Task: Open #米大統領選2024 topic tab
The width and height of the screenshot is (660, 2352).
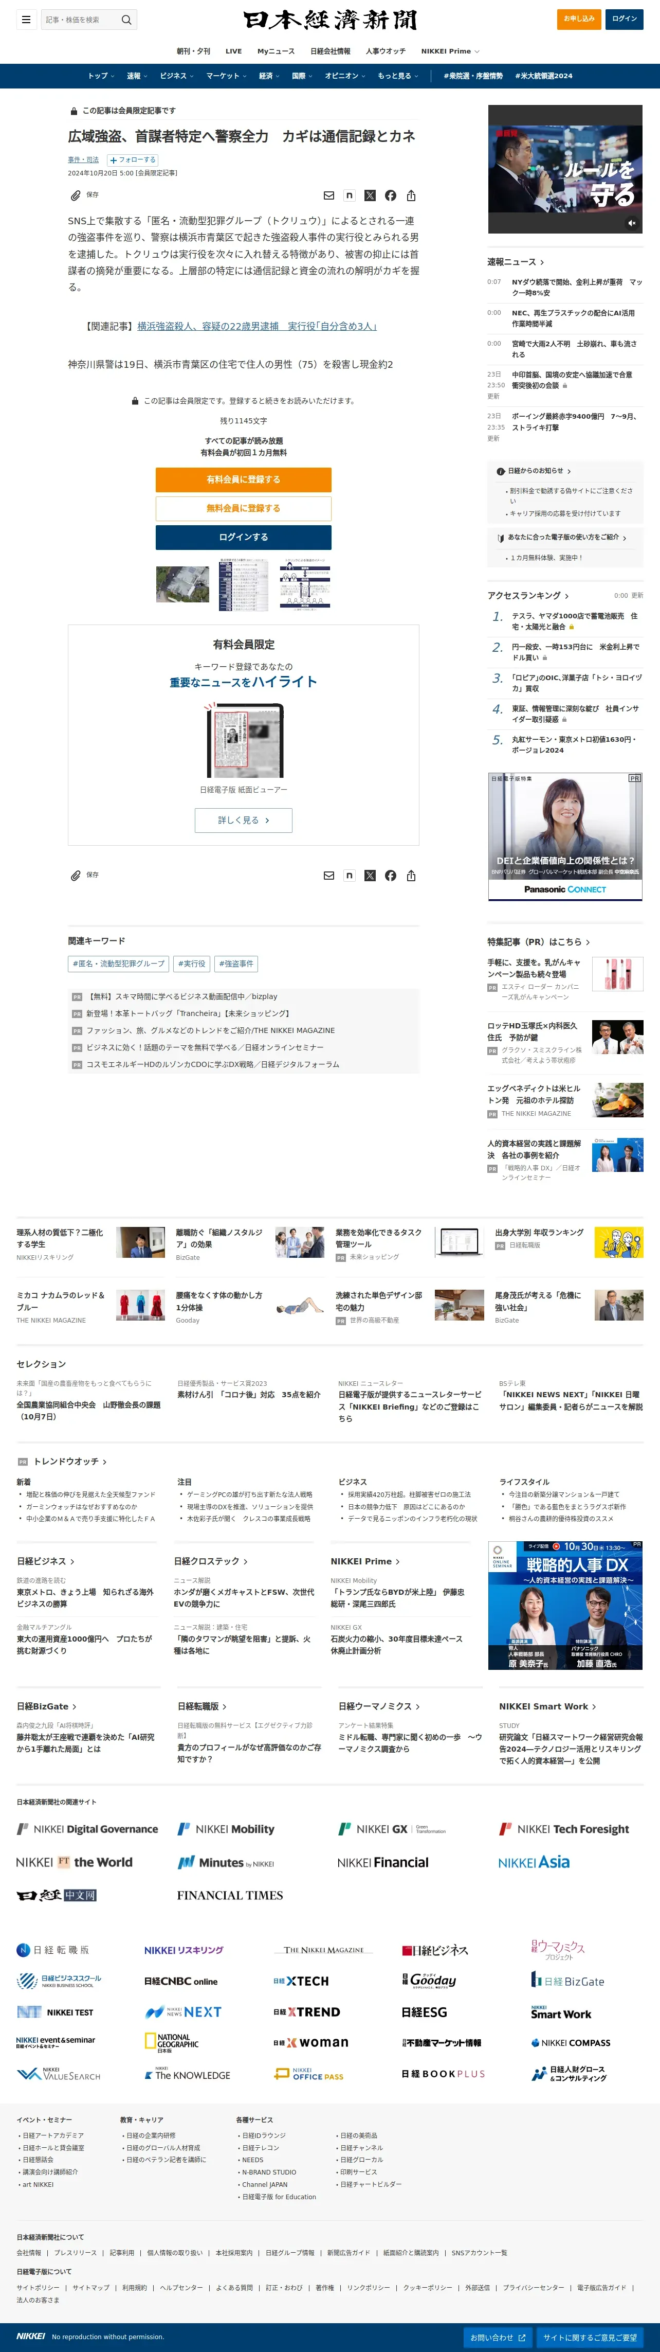Action: 544,76
